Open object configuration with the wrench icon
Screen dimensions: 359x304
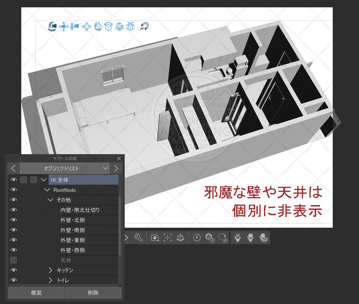(x=138, y=237)
